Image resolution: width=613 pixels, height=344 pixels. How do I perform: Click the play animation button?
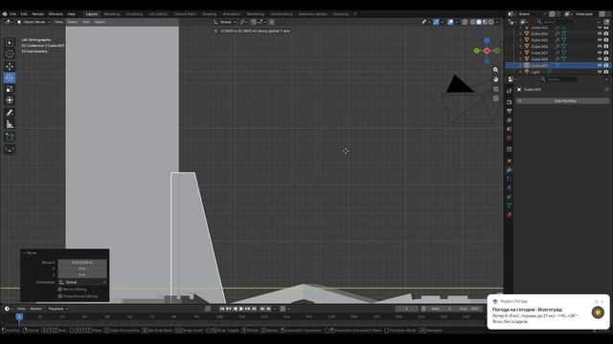241,309
